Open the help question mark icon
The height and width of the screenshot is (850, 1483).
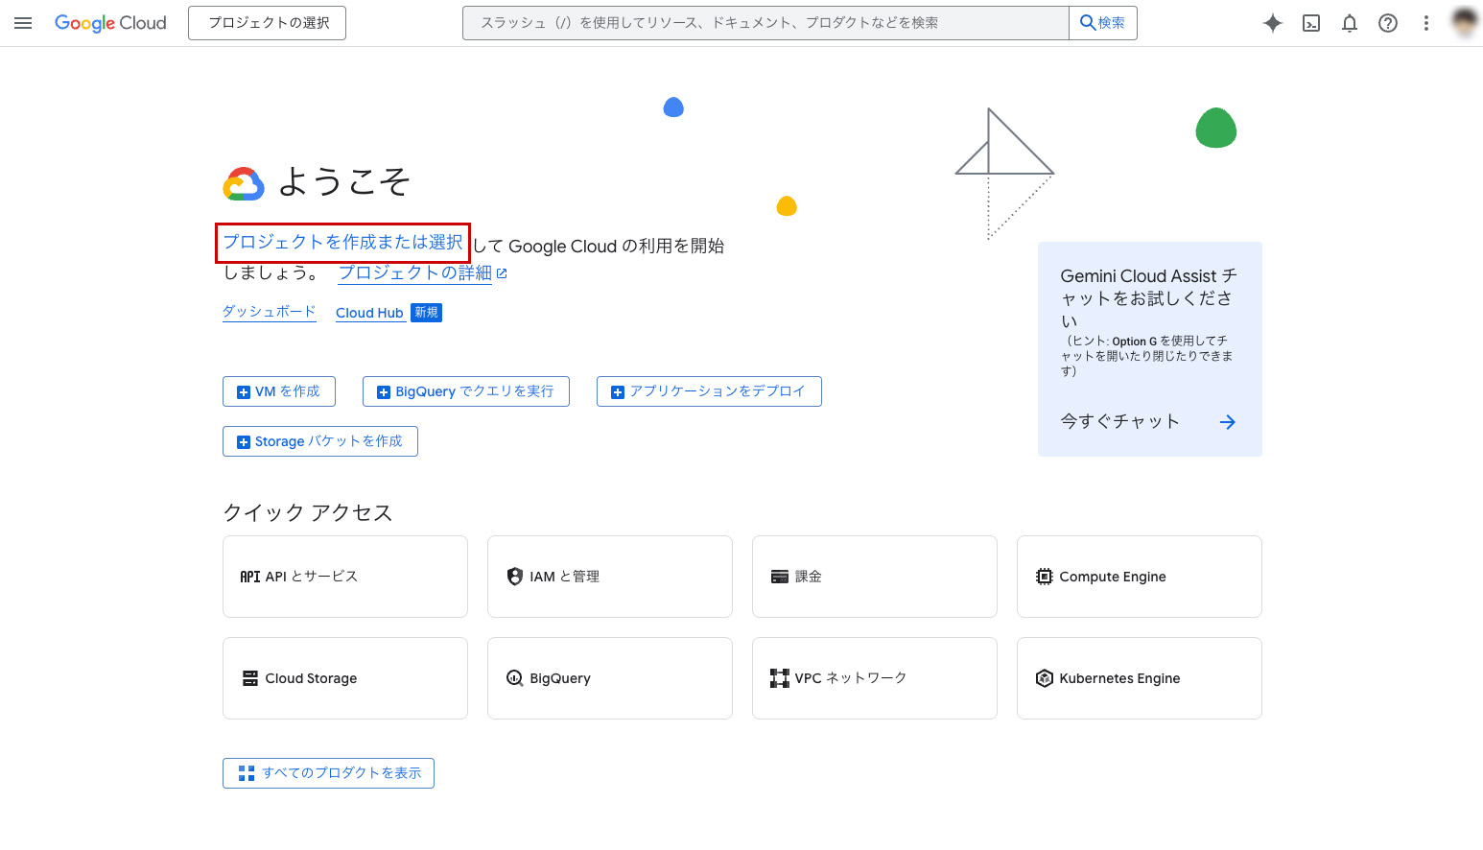(x=1388, y=23)
